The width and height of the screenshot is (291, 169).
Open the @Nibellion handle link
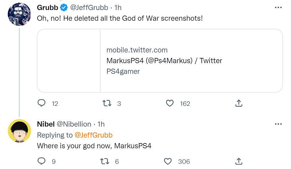click(74, 124)
